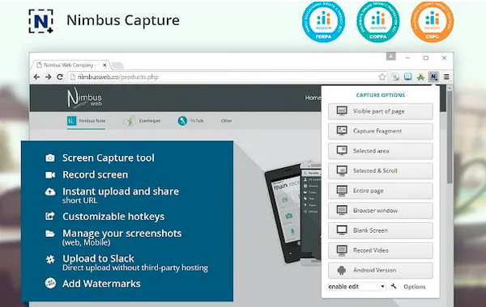
Task: Click the cloud upload icon beside Instant upload
Action: pyautogui.click(x=50, y=191)
